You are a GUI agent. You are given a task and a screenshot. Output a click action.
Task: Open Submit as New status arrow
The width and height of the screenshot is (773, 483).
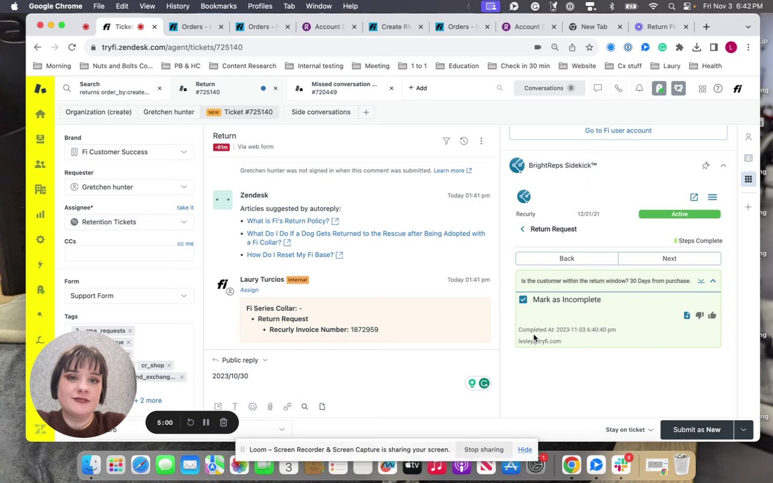743,430
